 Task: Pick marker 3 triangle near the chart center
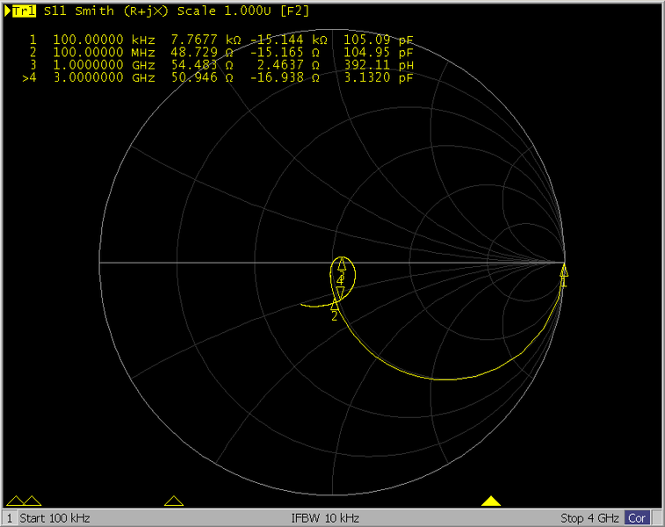[341, 265]
